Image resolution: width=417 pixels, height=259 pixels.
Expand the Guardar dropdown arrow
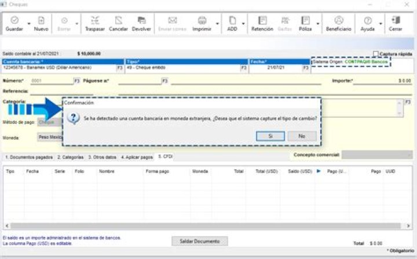[x=27, y=24]
